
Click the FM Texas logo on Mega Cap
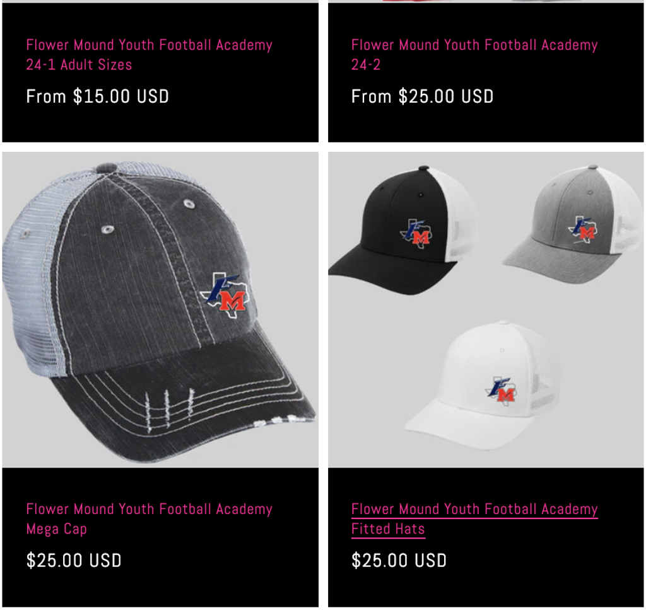[225, 295]
